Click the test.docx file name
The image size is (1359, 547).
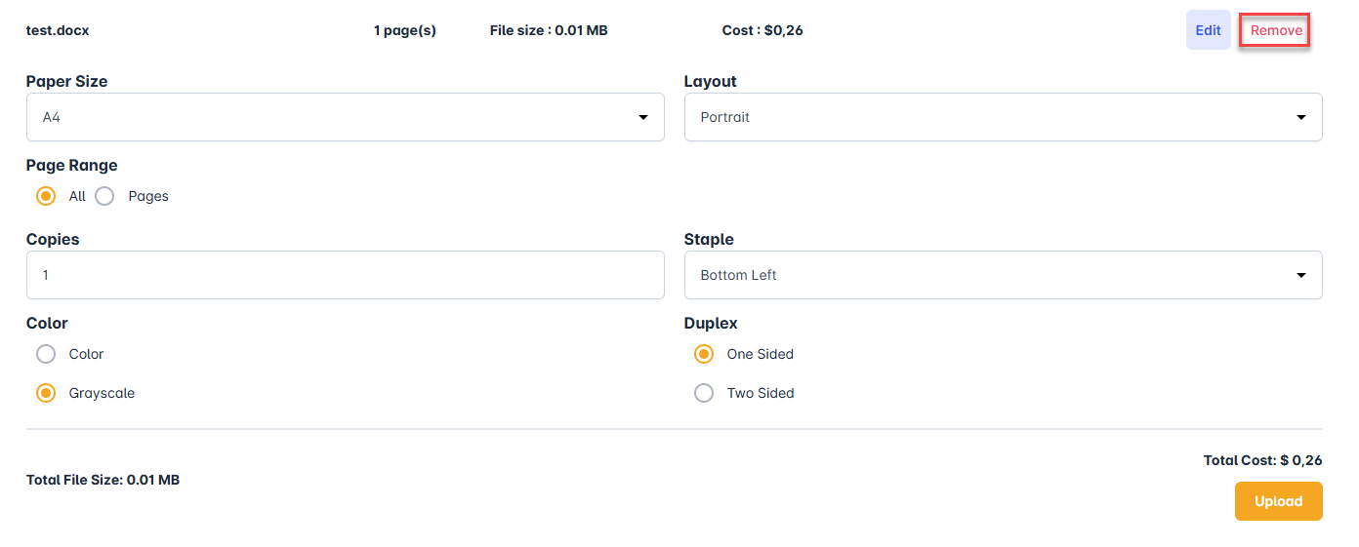pyautogui.click(x=58, y=30)
